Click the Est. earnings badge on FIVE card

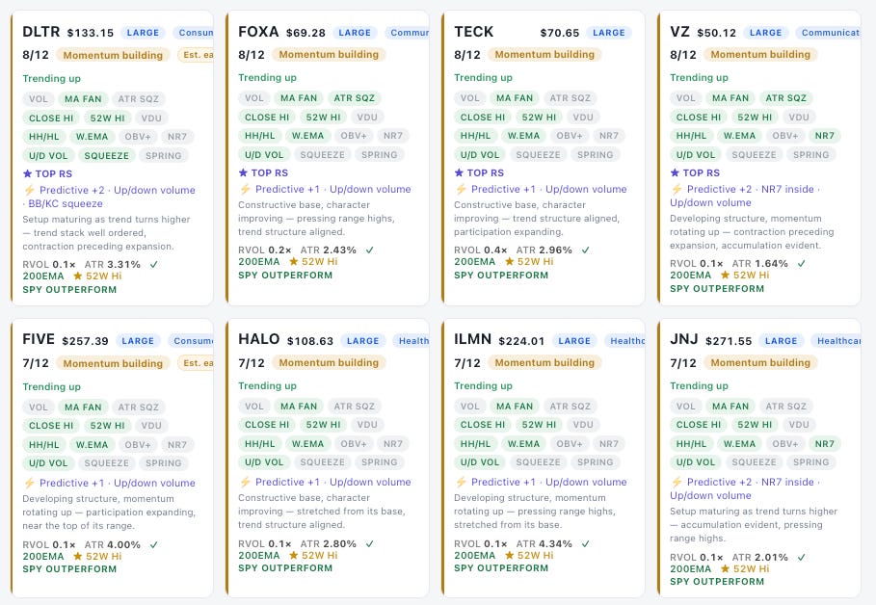[197, 363]
